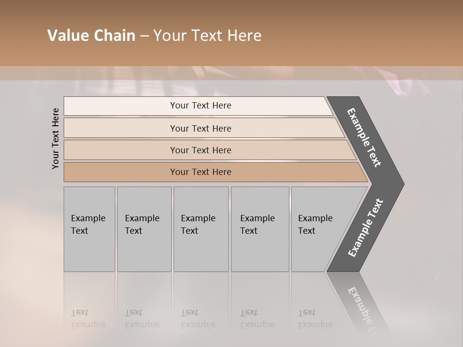Select the mirrored reflection text under the second box

[142, 319]
